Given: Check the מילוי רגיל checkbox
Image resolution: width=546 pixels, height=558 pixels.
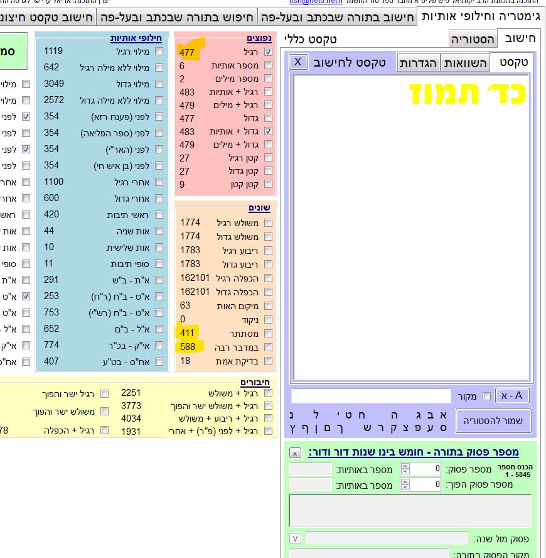Looking at the screenshot, I should (159, 51).
